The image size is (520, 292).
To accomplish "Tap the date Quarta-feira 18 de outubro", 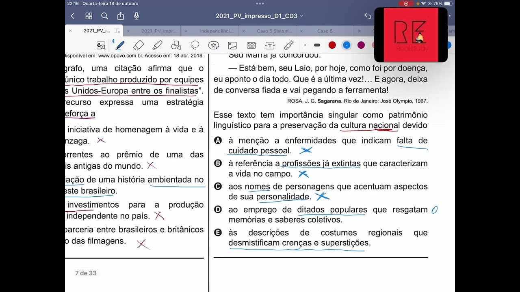I will pyautogui.click(x=110, y=4).
